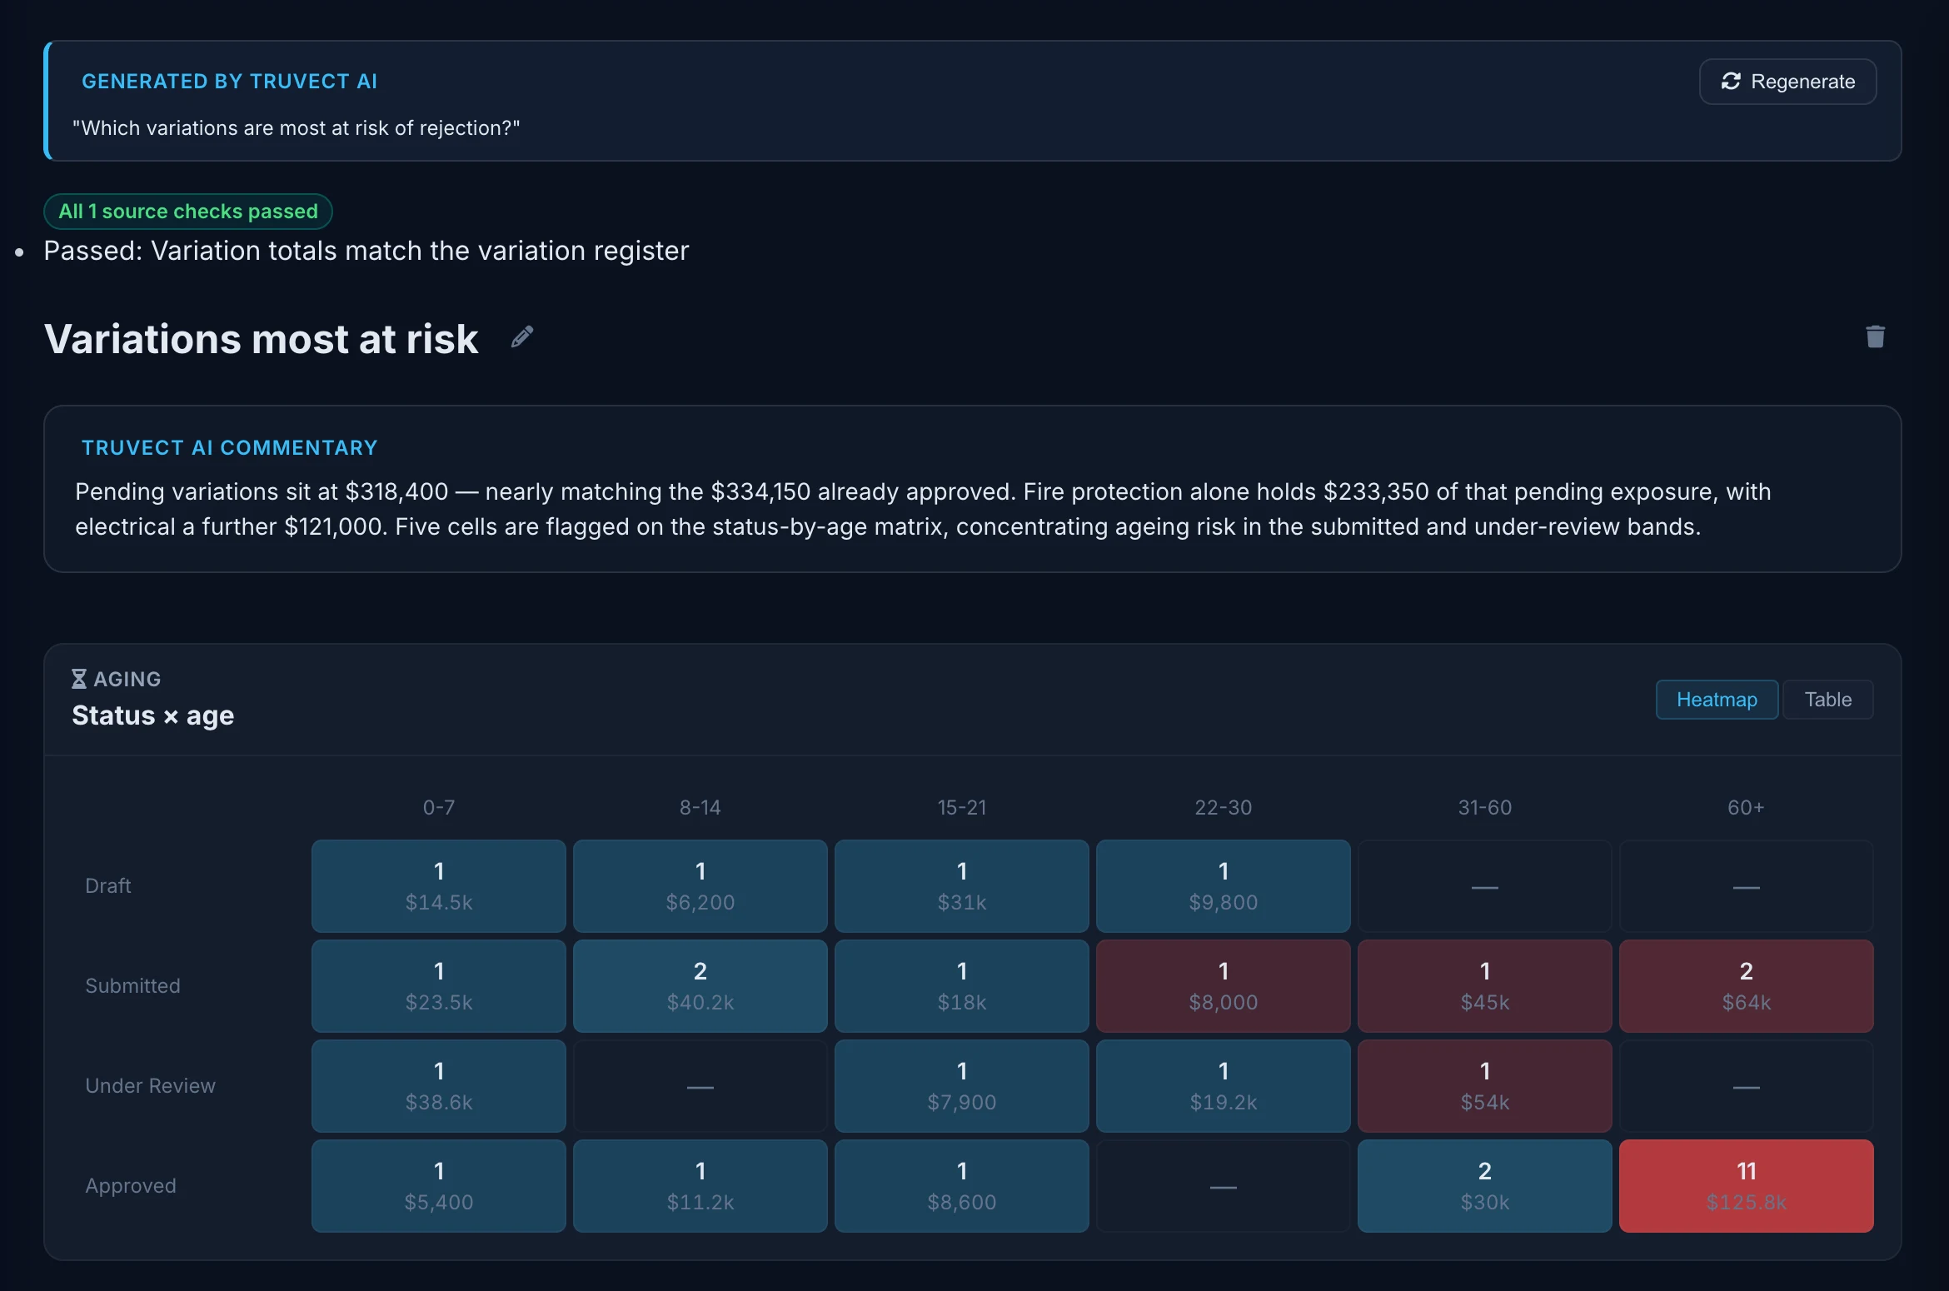Open Under Review 22-30 cell $19.2k
Viewport: 1949px width, 1291px height.
(x=1224, y=1086)
